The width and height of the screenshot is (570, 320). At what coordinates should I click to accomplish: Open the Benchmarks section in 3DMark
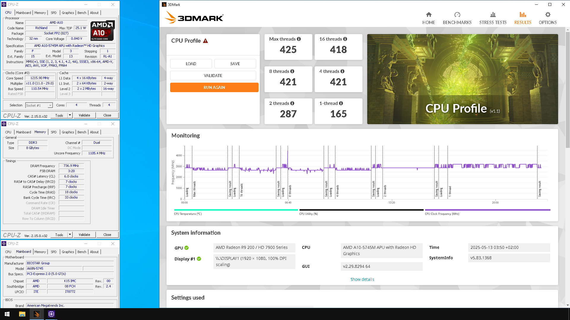[457, 18]
